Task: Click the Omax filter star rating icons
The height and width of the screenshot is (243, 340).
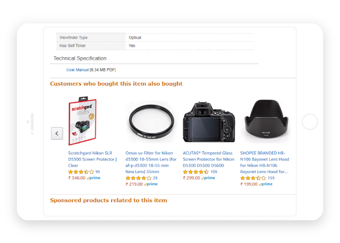Action: [x=138, y=178]
